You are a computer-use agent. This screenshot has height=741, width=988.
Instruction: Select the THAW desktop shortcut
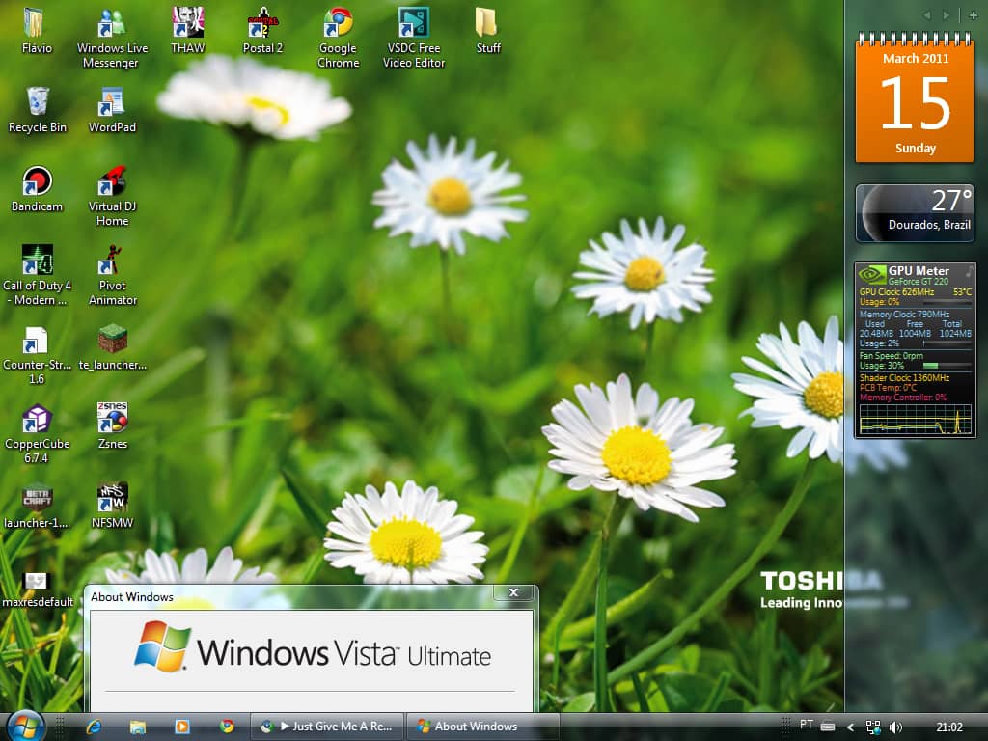coord(188,30)
